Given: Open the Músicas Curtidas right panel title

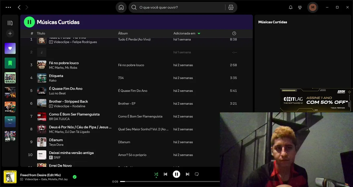Looking at the screenshot, I should 273,22.
